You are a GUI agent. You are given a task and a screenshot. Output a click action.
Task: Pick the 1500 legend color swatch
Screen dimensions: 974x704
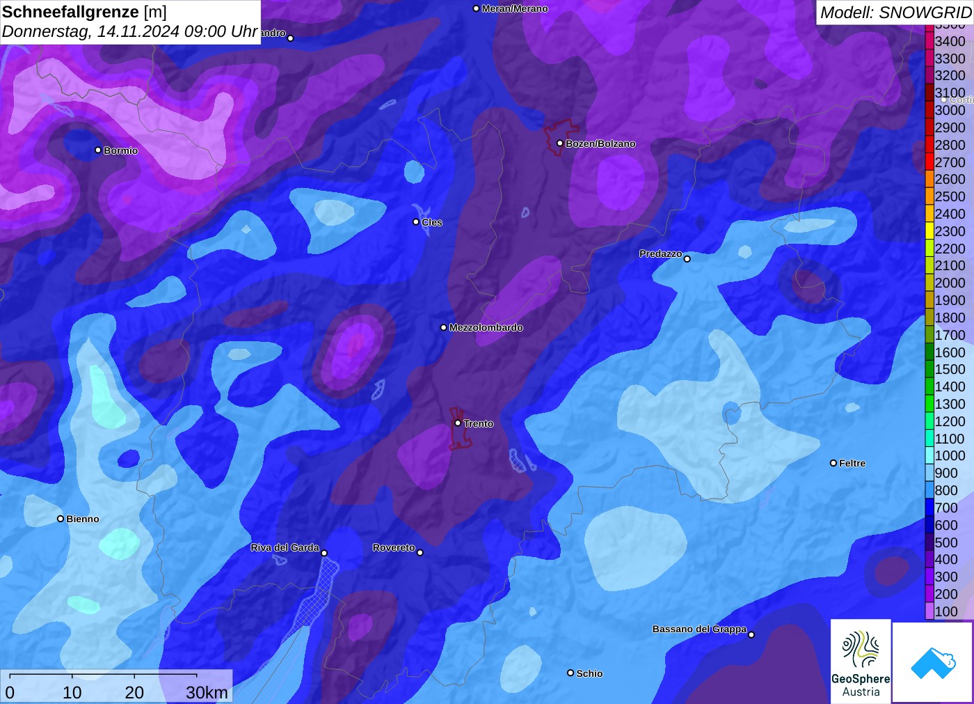[x=929, y=369]
